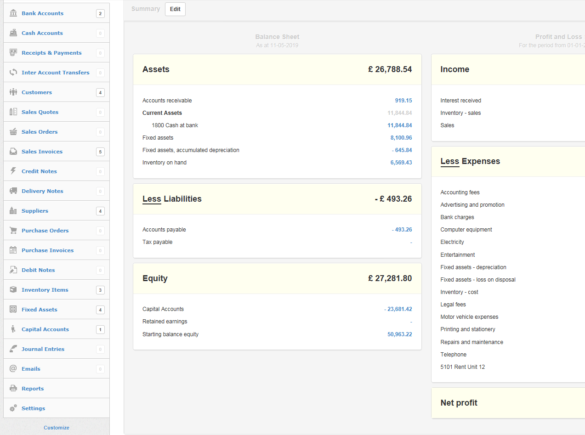Image resolution: width=585 pixels, height=435 pixels.
Task: Open the Customers tab
Action: click(57, 92)
